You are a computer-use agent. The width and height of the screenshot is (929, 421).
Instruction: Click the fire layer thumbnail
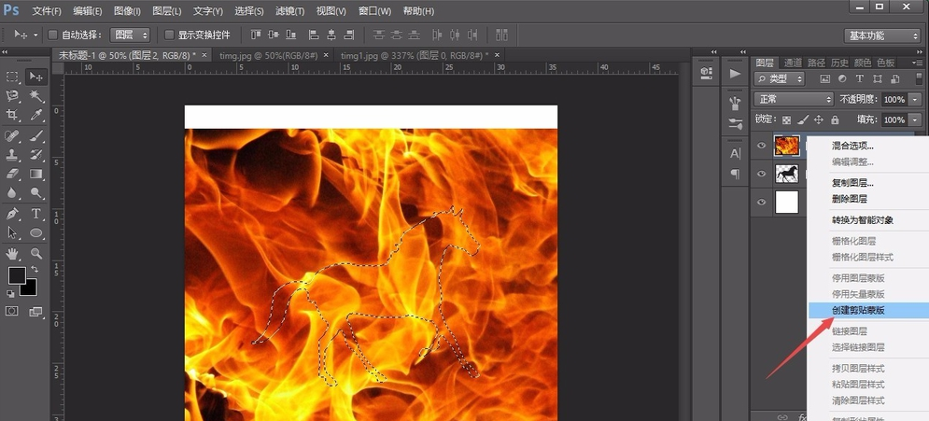point(787,146)
